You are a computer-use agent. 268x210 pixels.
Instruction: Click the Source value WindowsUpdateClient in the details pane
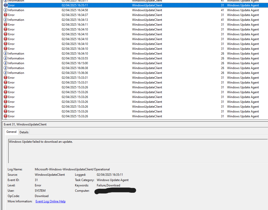[x=50, y=175]
